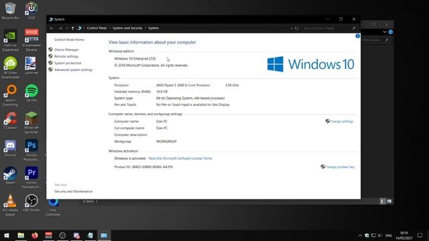
Task: Click WORKGROUP value text
Action: pyautogui.click(x=166, y=141)
